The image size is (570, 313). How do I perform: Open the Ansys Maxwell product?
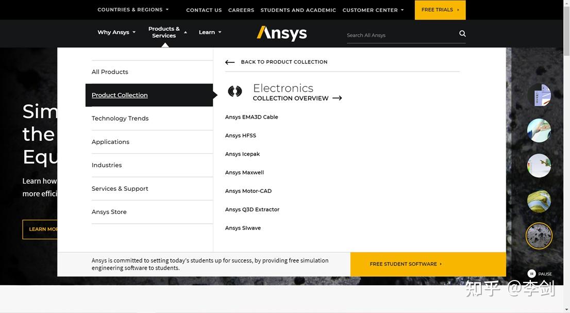pos(244,173)
